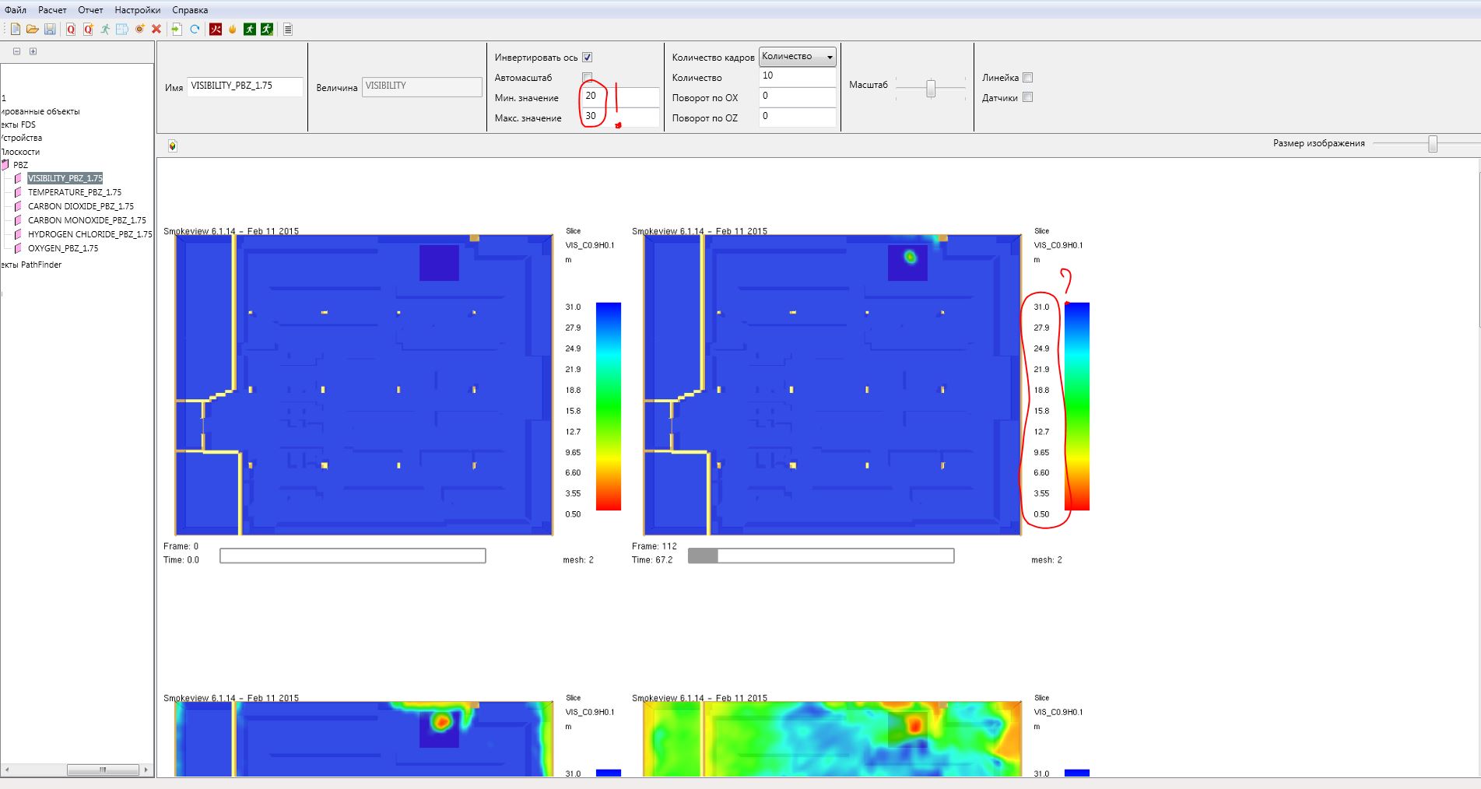
Task: Select the Устройства tree node
Action: [22, 138]
